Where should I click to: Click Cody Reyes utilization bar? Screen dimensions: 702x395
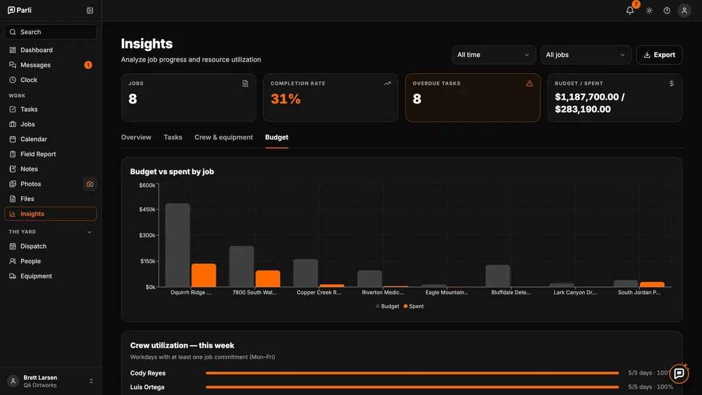(x=412, y=373)
